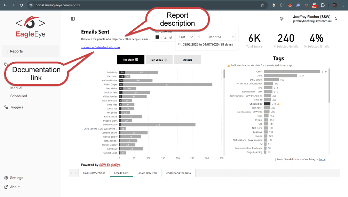
Task: Expand Jeoffrey Fischer account switcher
Action: click(x=336, y=19)
